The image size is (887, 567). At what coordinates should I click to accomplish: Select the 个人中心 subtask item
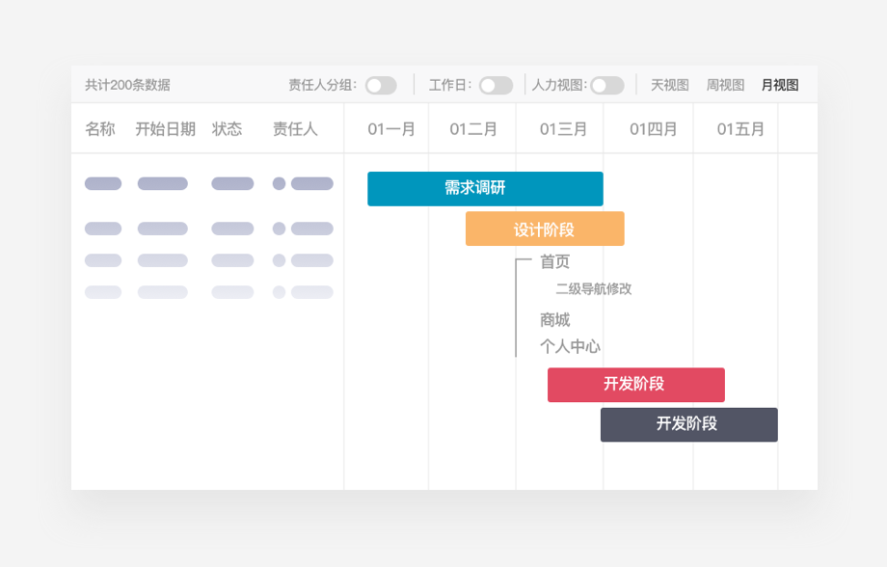[x=570, y=347]
